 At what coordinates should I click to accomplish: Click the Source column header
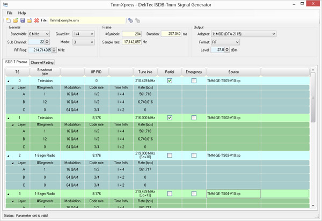pyautogui.click(x=233, y=72)
